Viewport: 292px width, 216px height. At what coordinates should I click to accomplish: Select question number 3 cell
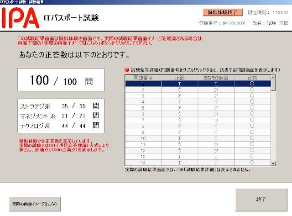coord(143,96)
